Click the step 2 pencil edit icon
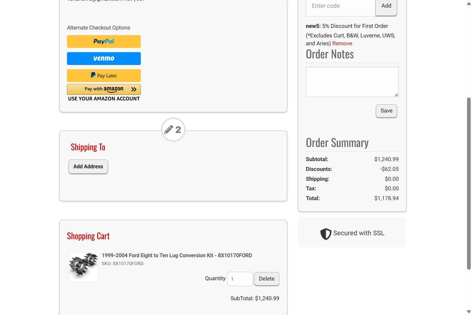Image resolution: width=472 pixels, height=315 pixels. 169,130
